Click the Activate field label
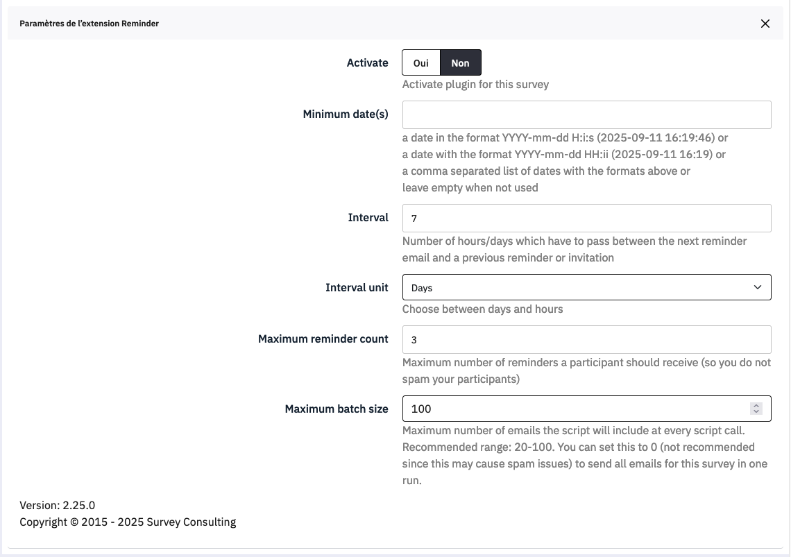 [x=367, y=62]
